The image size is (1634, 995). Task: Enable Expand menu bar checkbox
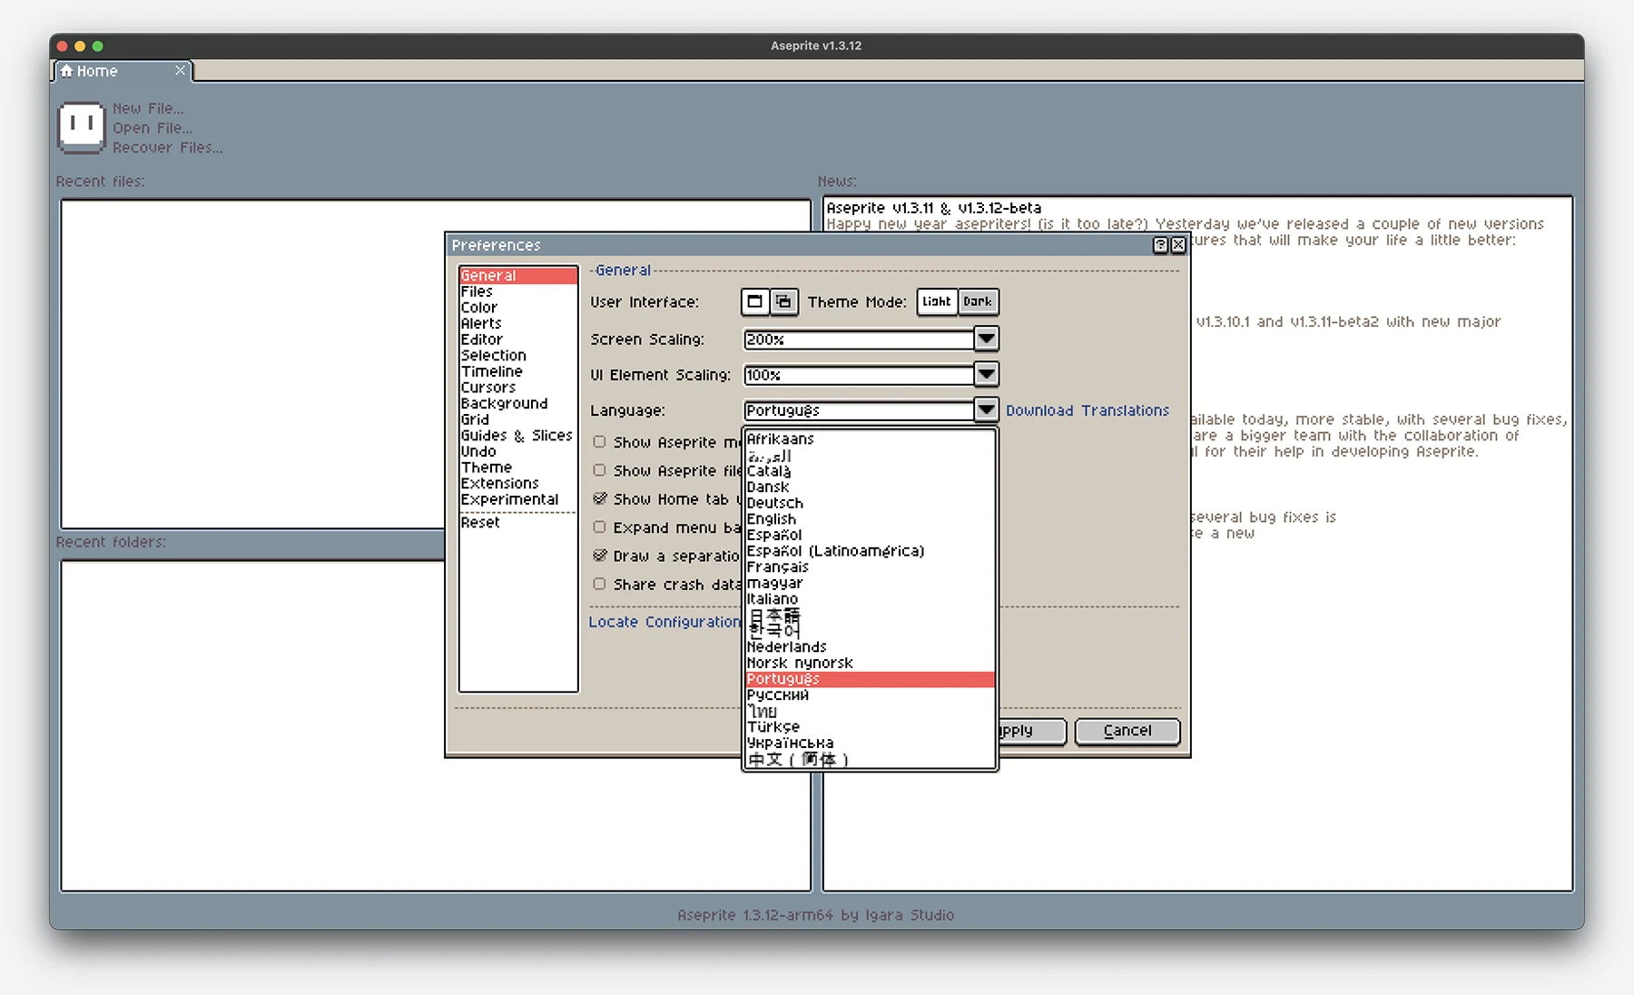pos(599,527)
